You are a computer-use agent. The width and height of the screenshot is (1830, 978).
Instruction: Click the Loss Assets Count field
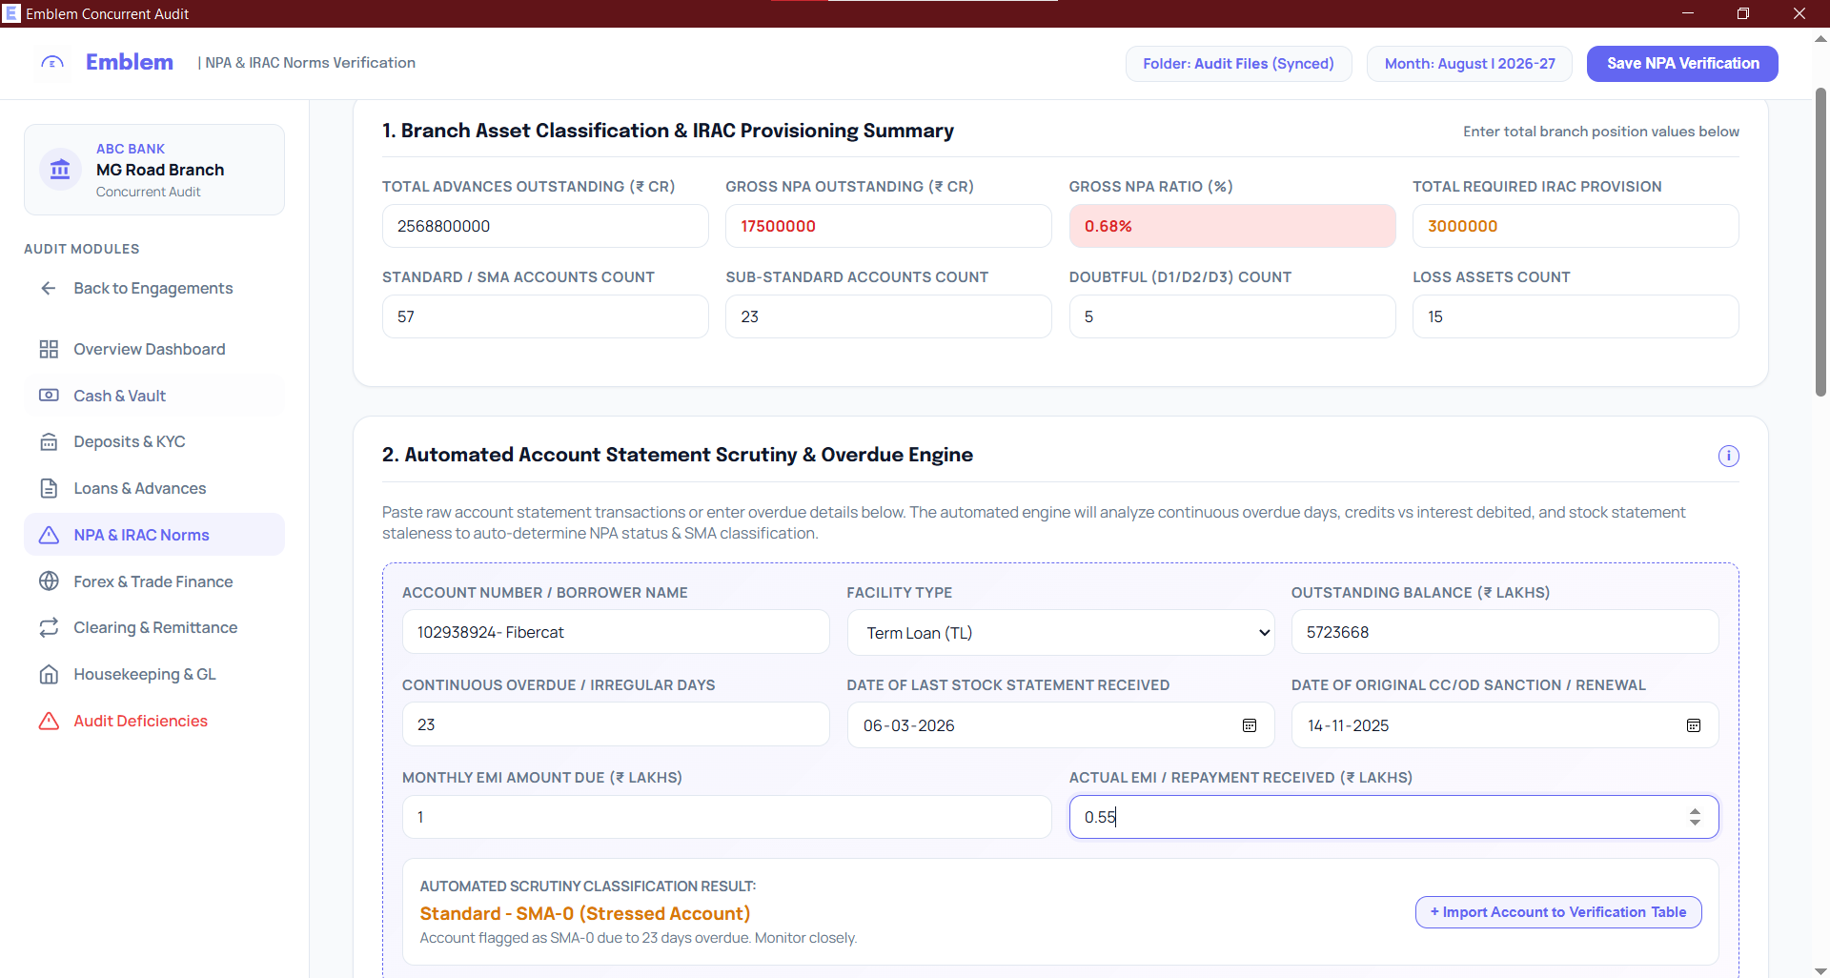pyautogui.click(x=1576, y=316)
